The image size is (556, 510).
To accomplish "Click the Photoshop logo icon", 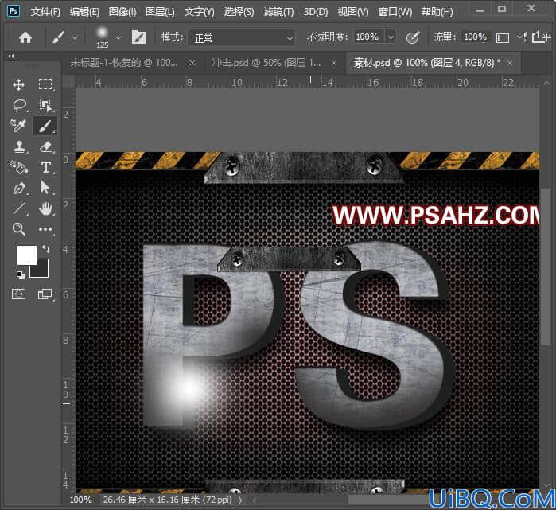I will click(13, 10).
